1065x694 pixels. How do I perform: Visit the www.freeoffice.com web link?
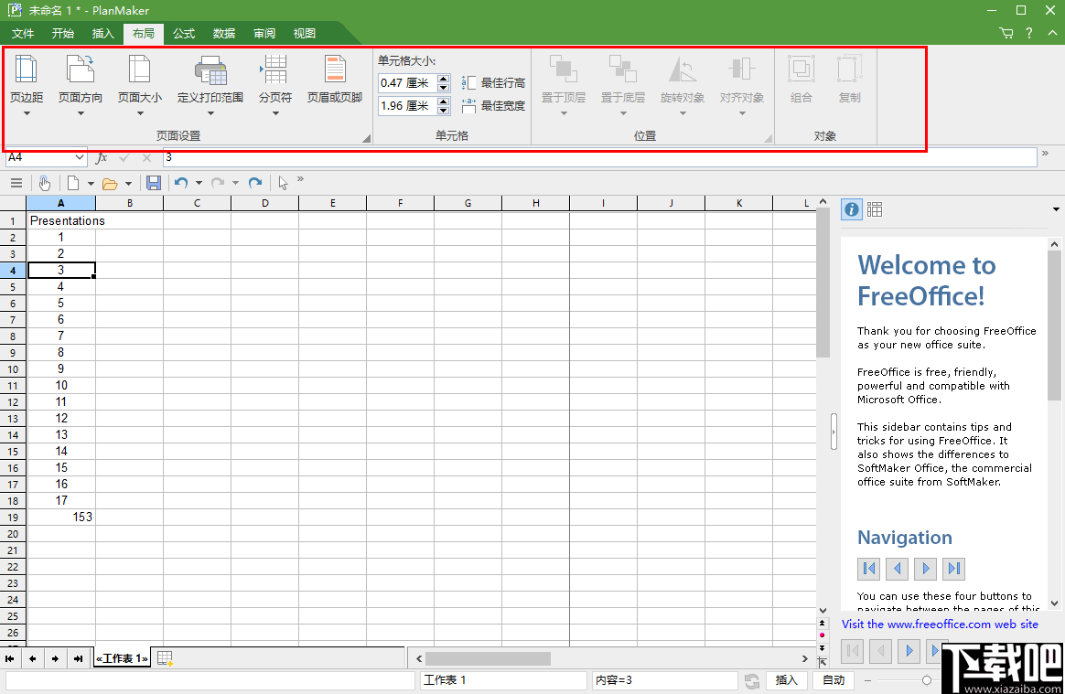tap(941, 624)
